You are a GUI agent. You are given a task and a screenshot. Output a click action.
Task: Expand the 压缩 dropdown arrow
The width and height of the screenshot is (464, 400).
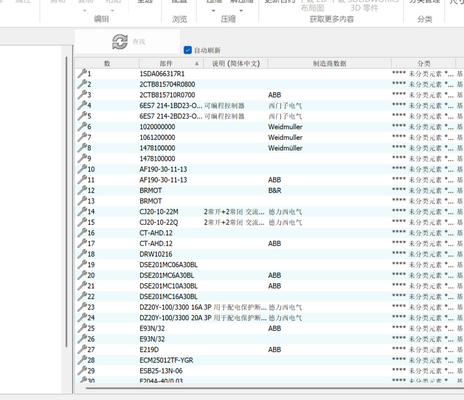point(214,11)
